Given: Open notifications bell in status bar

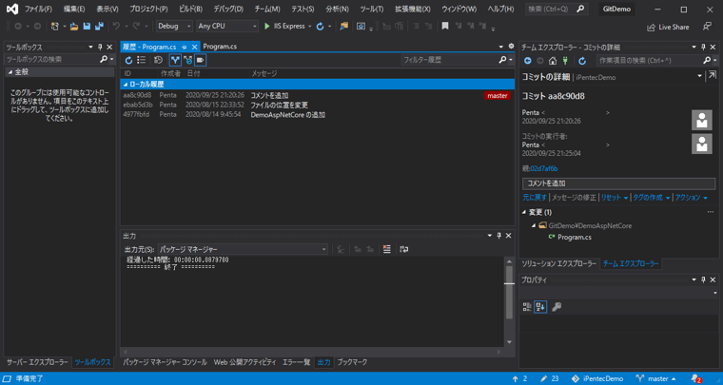Looking at the screenshot, I should (695, 378).
